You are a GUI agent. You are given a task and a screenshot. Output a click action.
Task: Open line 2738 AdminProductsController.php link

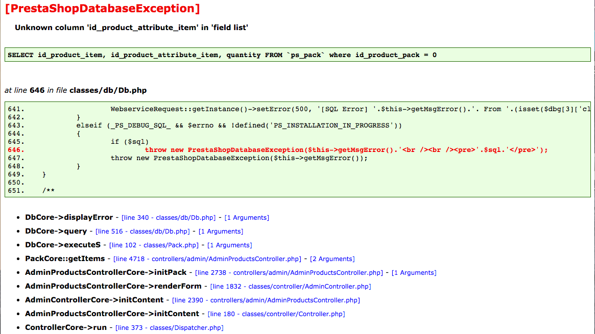click(x=289, y=273)
